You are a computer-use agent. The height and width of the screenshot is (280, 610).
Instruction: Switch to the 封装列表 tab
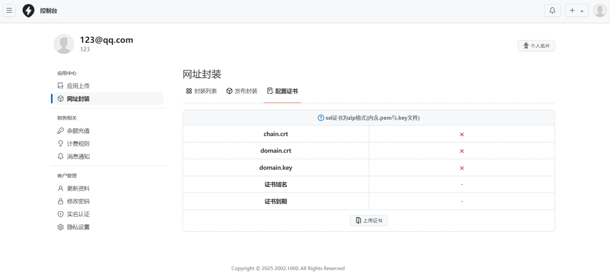pos(201,91)
